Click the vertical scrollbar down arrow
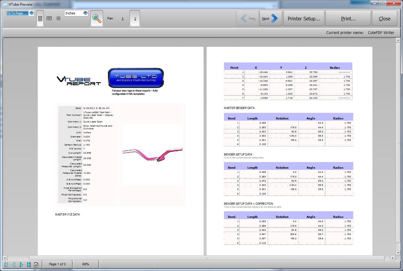403x271 pixels. point(398,253)
